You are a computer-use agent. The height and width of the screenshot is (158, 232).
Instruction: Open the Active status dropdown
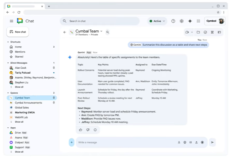[157, 21]
